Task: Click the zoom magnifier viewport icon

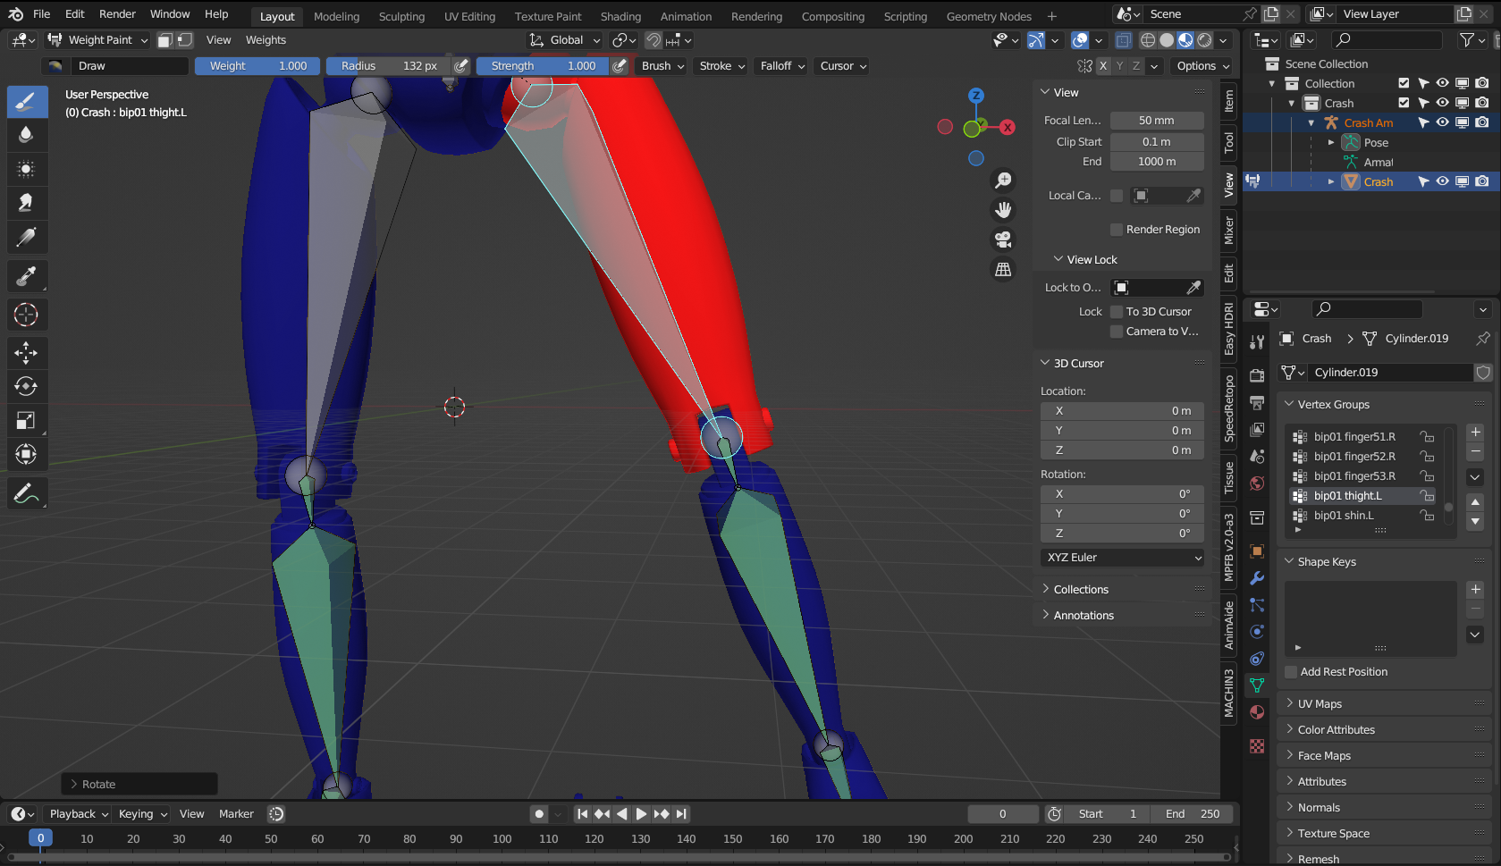Action: point(1004,181)
